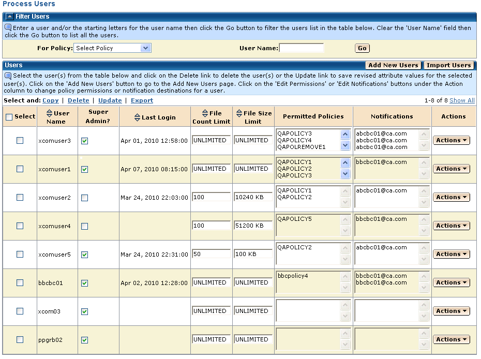Click the Delete link
Screen dimensions: 481x359
[79, 100]
